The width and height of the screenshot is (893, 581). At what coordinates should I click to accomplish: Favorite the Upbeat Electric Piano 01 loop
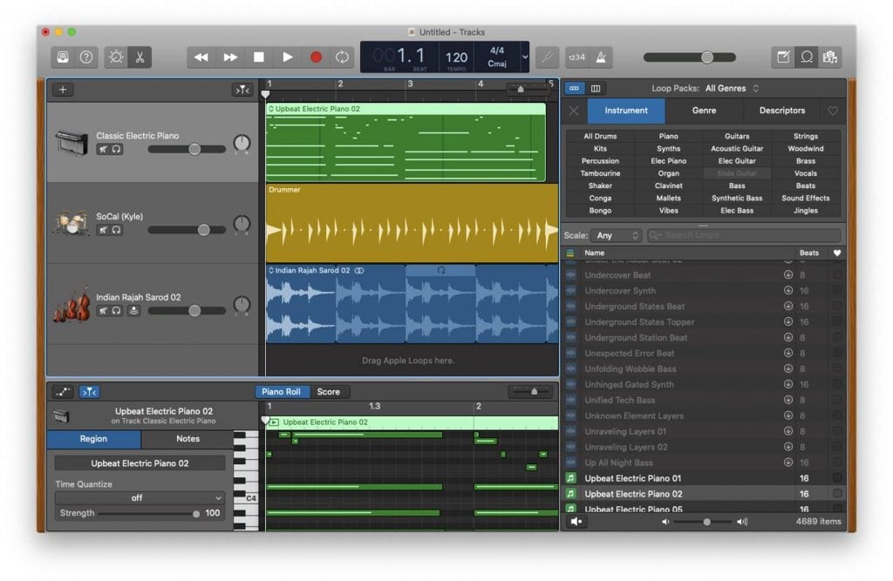[x=836, y=478]
